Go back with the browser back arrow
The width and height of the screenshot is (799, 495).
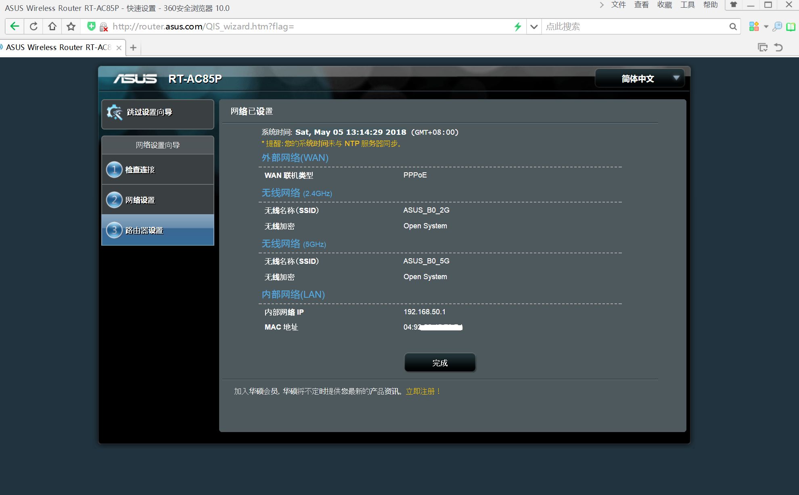point(15,27)
